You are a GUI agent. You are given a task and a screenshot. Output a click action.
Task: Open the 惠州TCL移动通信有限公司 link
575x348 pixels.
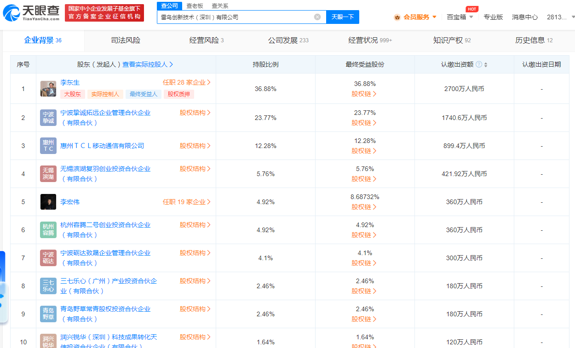tap(102, 146)
